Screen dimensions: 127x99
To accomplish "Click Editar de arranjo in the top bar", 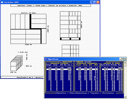I will 57,5.
